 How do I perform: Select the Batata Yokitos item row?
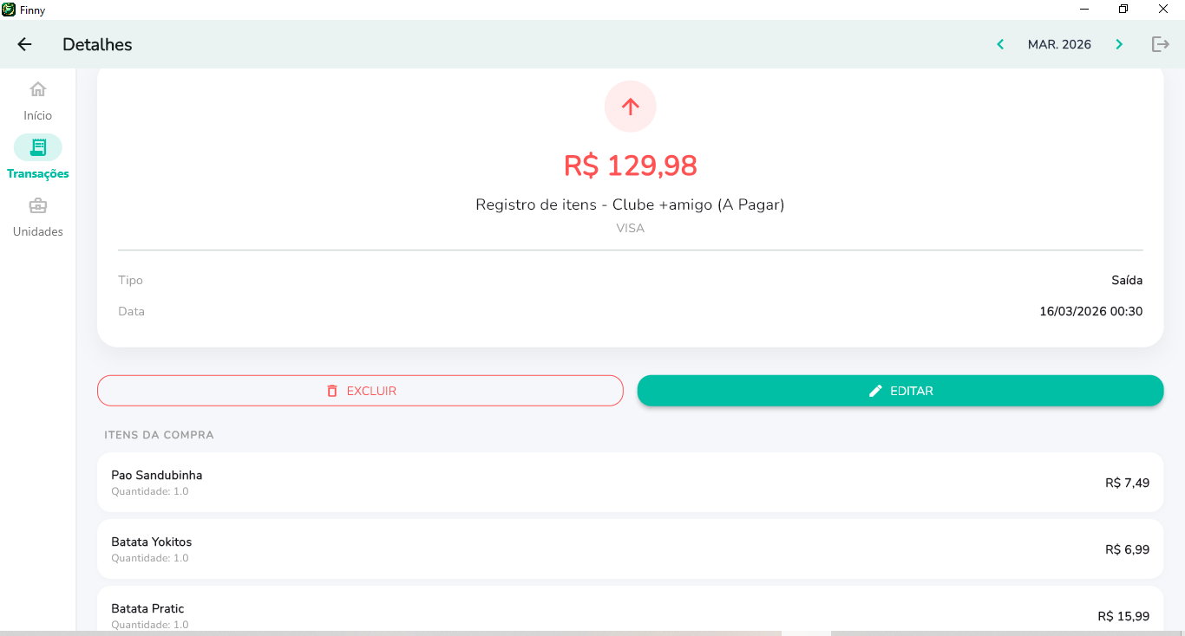coord(630,549)
